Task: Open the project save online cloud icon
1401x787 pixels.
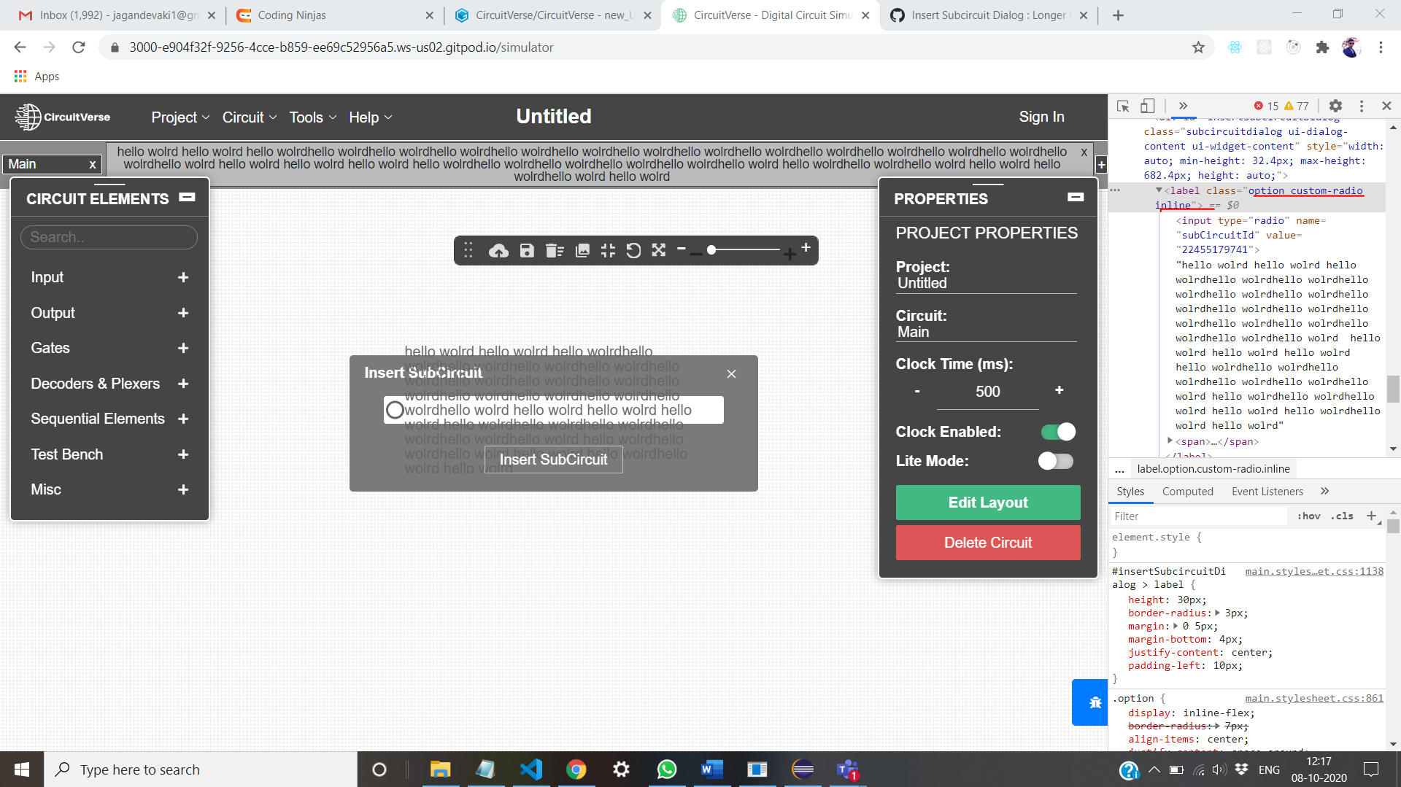Action: (499, 250)
